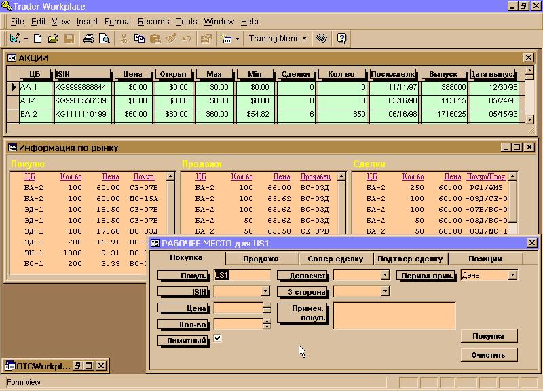Open the Trading Menu dropdown
The height and width of the screenshot is (391, 543).
pyautogui.click(x=277, y=39)
